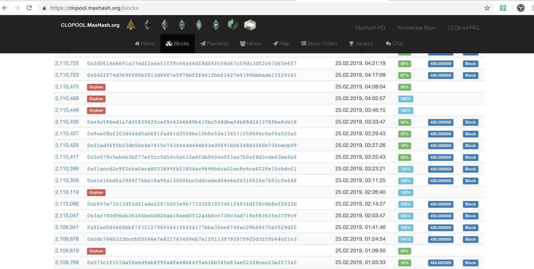Open the Block Finders tab
534x269 pixels.
[x=319, y=44]
